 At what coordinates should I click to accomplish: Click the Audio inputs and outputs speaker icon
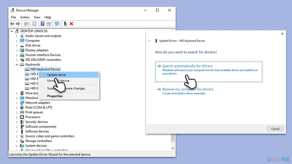click(x=22, y=36)
